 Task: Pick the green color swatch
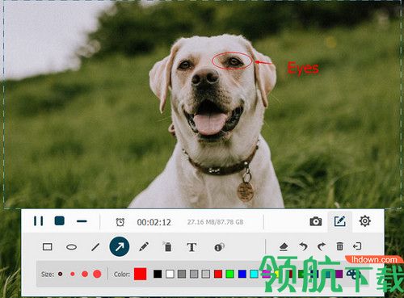230,274
